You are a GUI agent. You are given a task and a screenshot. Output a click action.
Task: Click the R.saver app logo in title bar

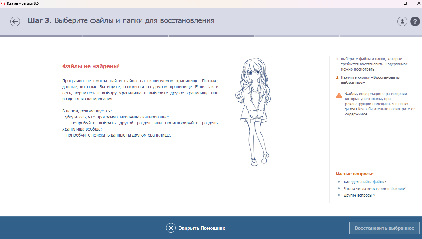point(3,3)
